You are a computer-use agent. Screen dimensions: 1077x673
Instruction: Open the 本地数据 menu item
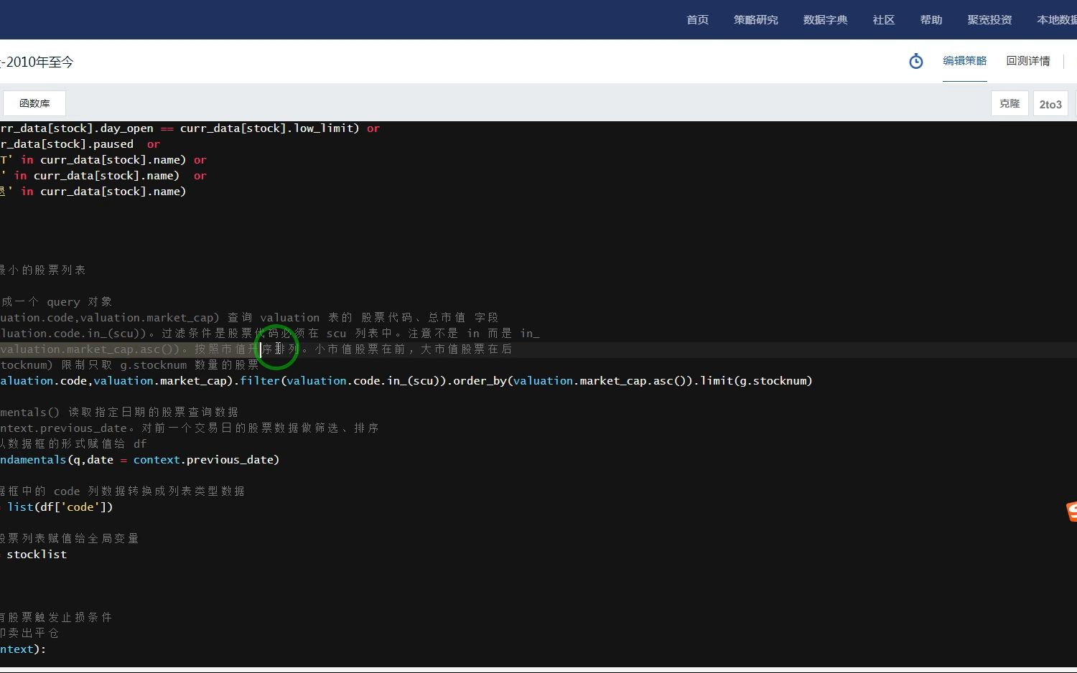(x=1057, y=20)
